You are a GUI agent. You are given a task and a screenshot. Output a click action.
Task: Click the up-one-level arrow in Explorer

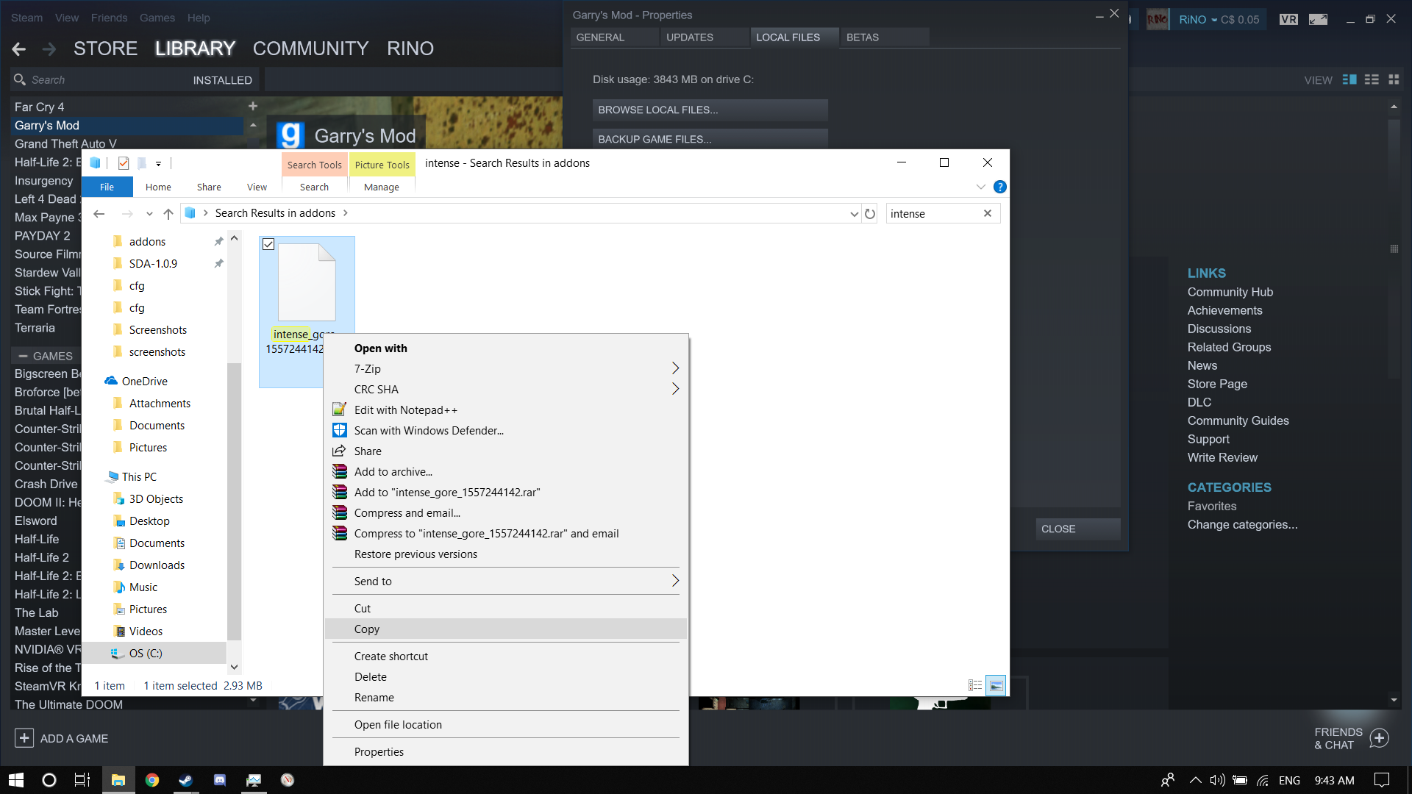[x=168, y=214]
